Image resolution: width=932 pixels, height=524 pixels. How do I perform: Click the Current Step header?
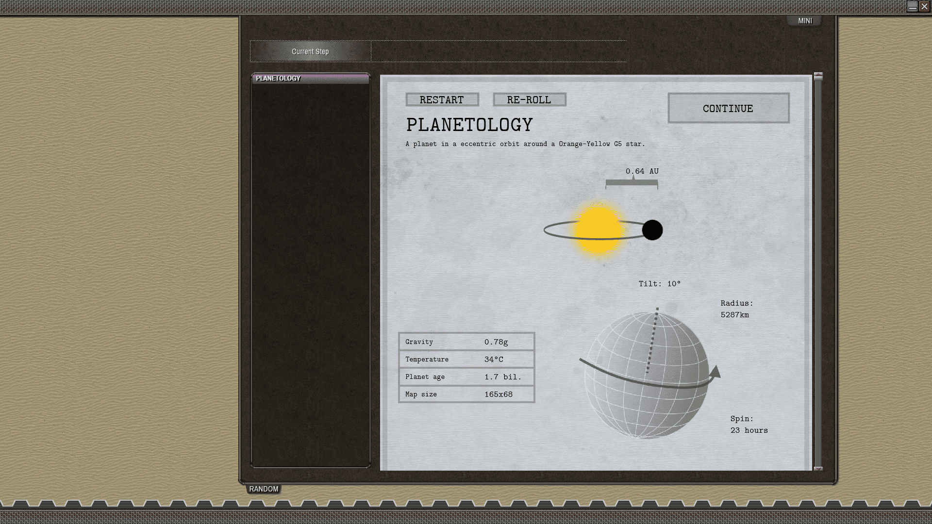310,51
